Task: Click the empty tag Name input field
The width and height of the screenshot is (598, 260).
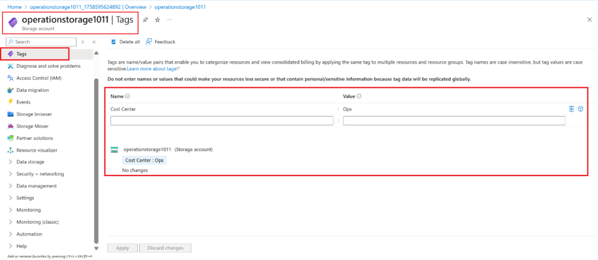Action: 222,121
